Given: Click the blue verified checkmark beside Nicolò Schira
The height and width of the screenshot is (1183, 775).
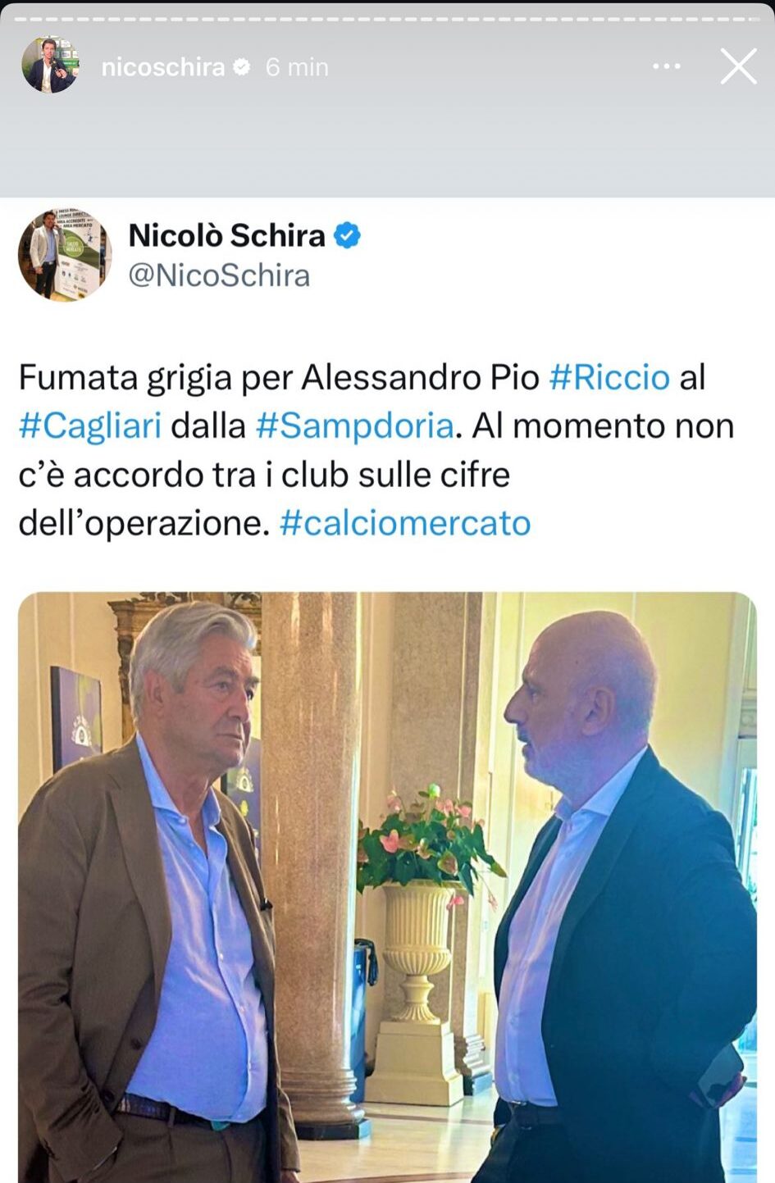Looking at the screenshot, I should pos(348,236).
